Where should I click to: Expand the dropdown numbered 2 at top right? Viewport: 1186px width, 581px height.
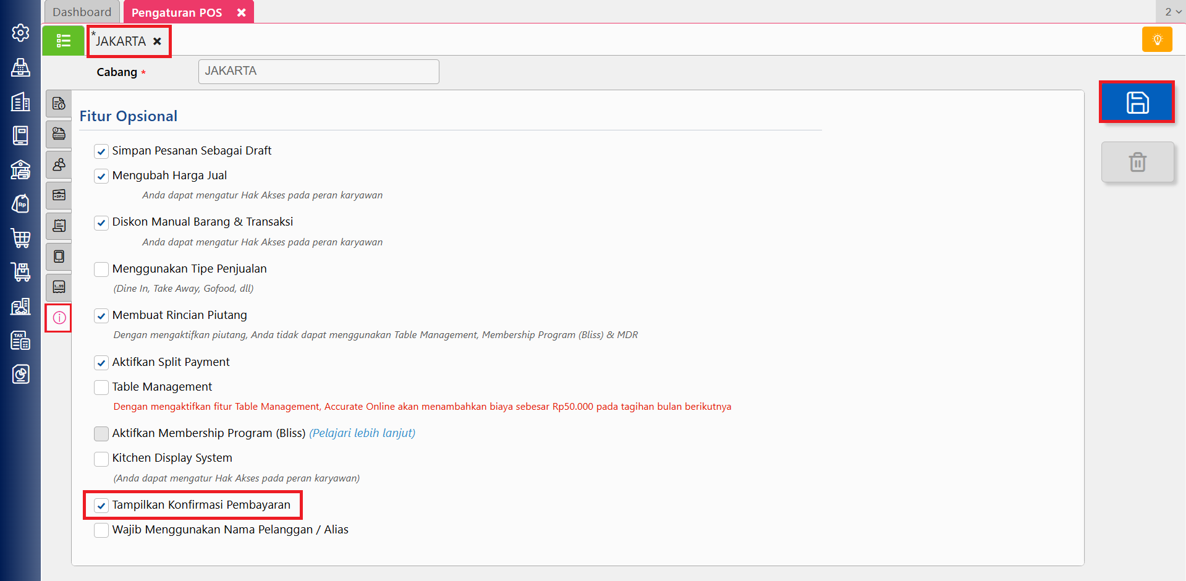point(1172,12)
